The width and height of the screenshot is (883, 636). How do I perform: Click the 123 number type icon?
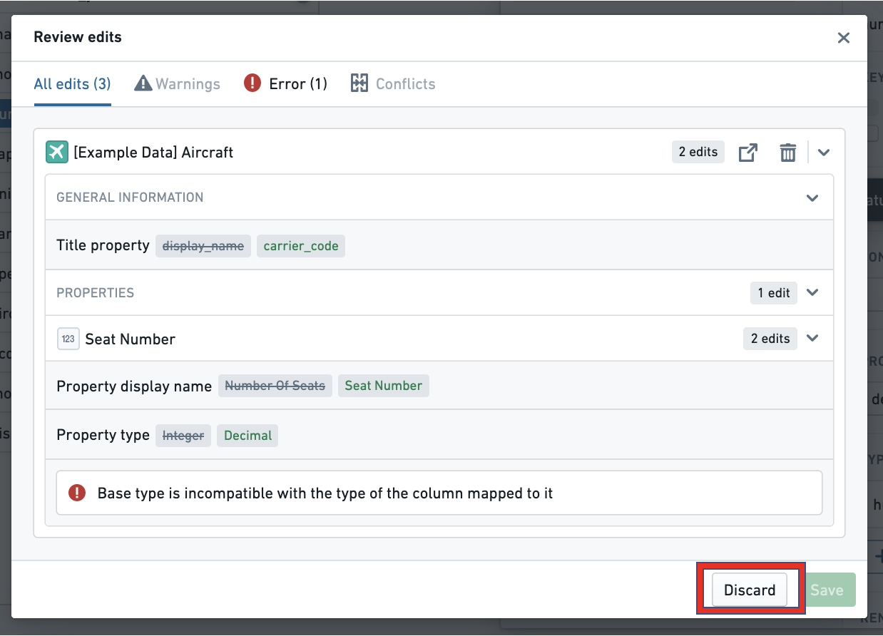pyautogui.click(x=68, y=339)
